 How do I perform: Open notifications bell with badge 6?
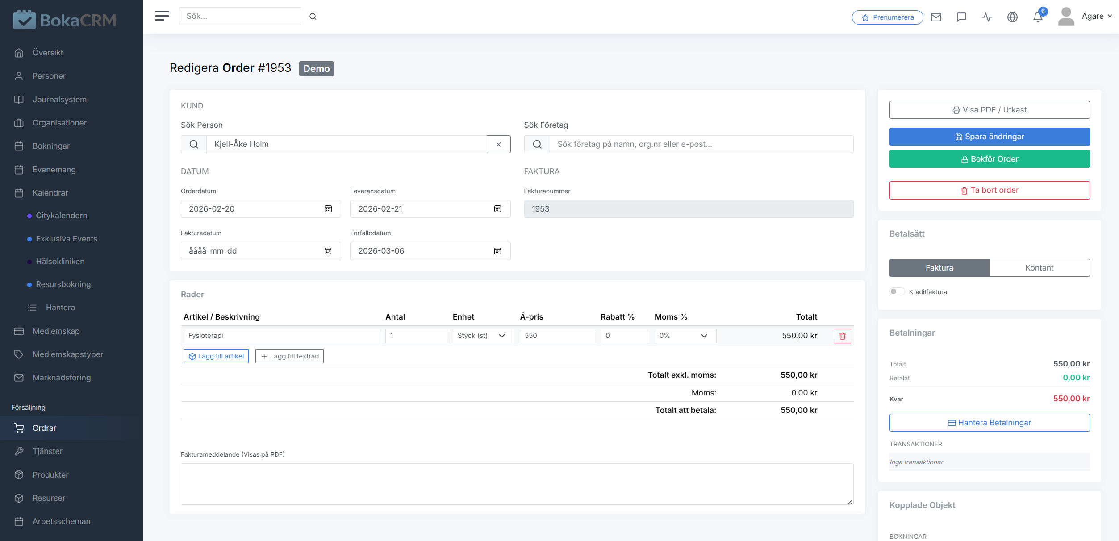(1038, 17)
